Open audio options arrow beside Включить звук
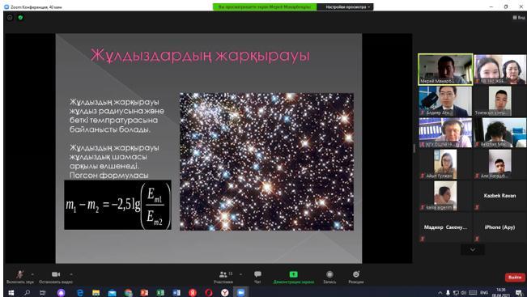 pyautogui.click(x=32, y=274)
